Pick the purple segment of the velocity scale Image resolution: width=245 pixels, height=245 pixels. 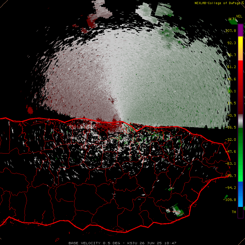(x=240, y=30)
